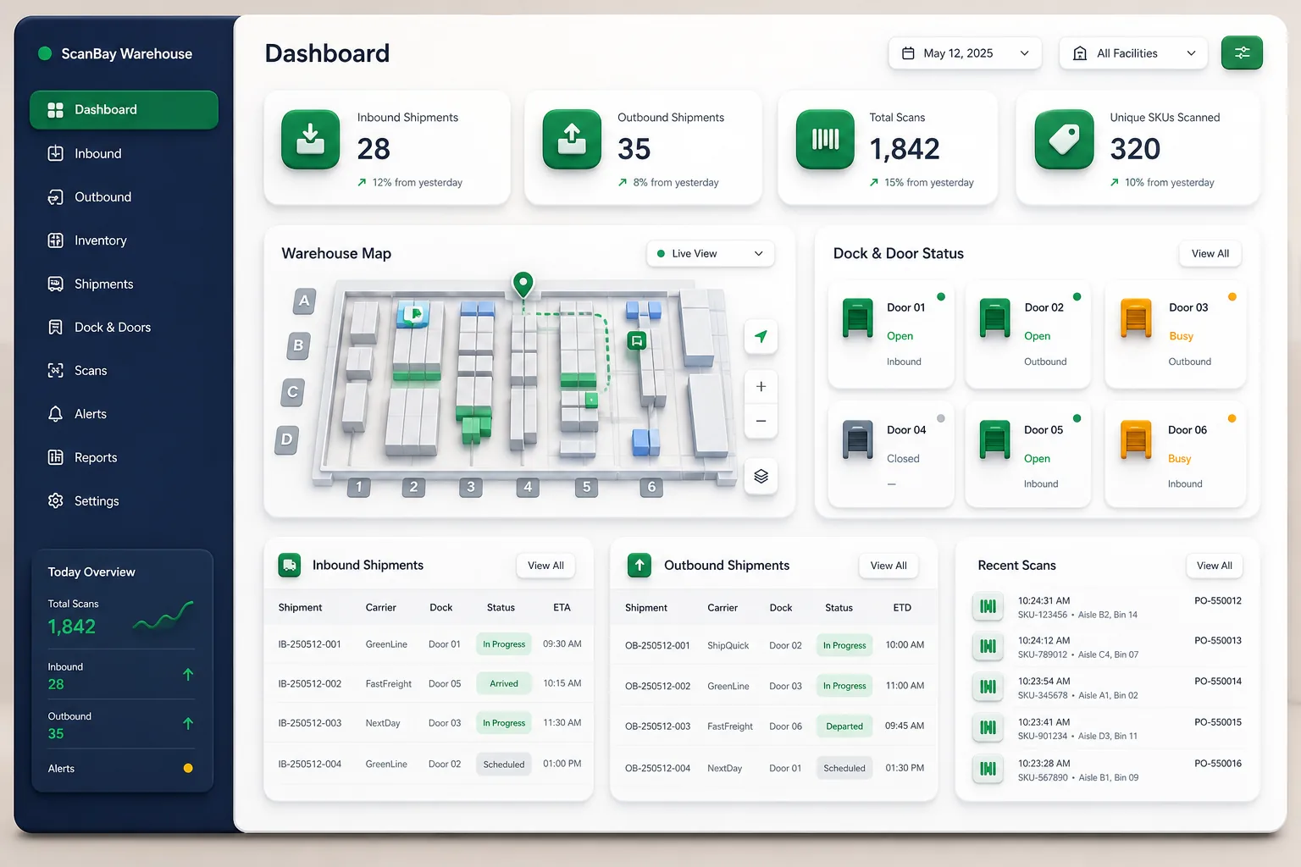
Task: Click PO-550015 in Recent Scans
Action: [1218, 722]
